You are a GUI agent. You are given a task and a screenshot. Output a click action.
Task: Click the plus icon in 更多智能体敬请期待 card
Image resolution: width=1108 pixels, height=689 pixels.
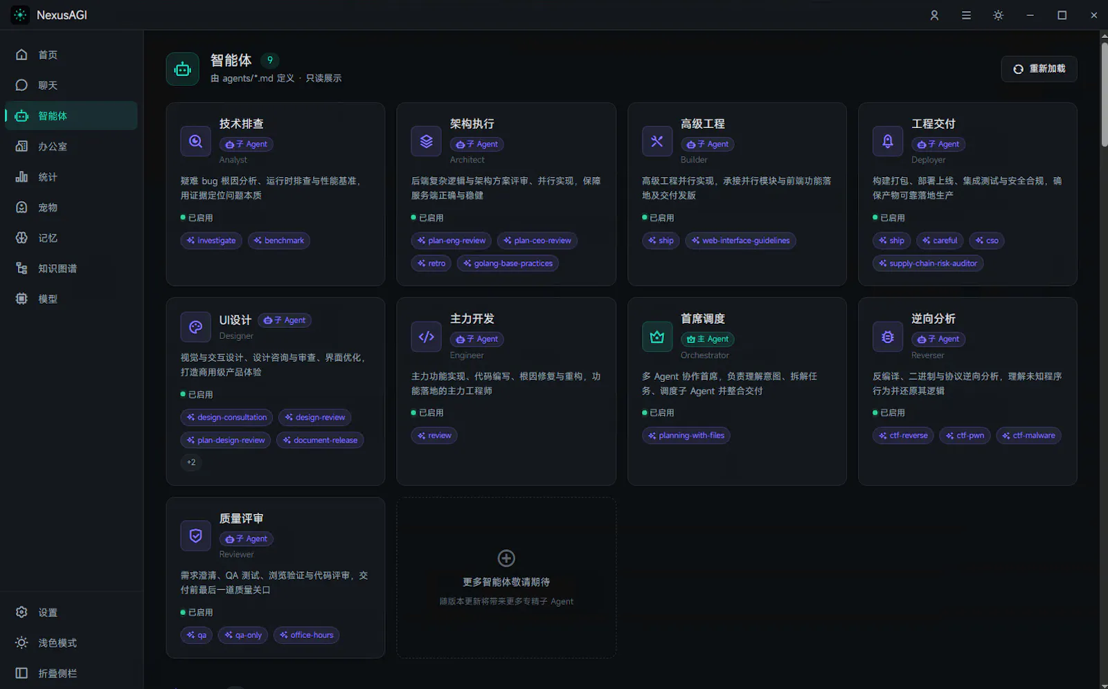pos(506,558)
